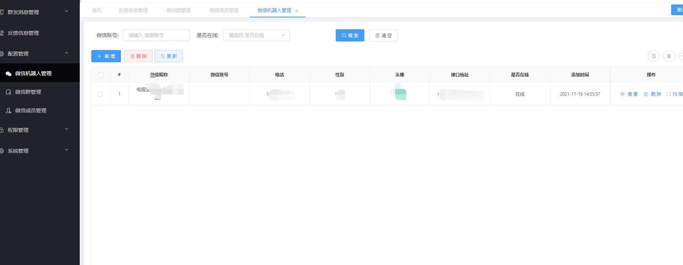This screenshot has width=683, height=265.
Task: Open the 是否在线 dropdown
Action: tap(256, 35)
